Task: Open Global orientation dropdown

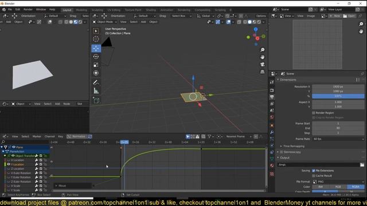Action: pyautogui.click(x=205, y=16)
